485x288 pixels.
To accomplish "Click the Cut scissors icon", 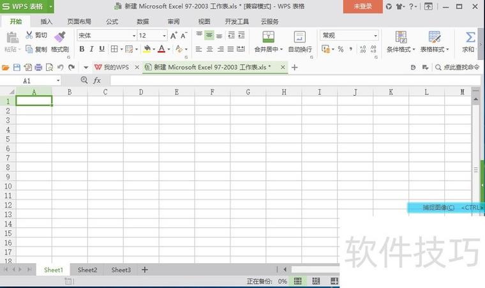I will (29, 34).
